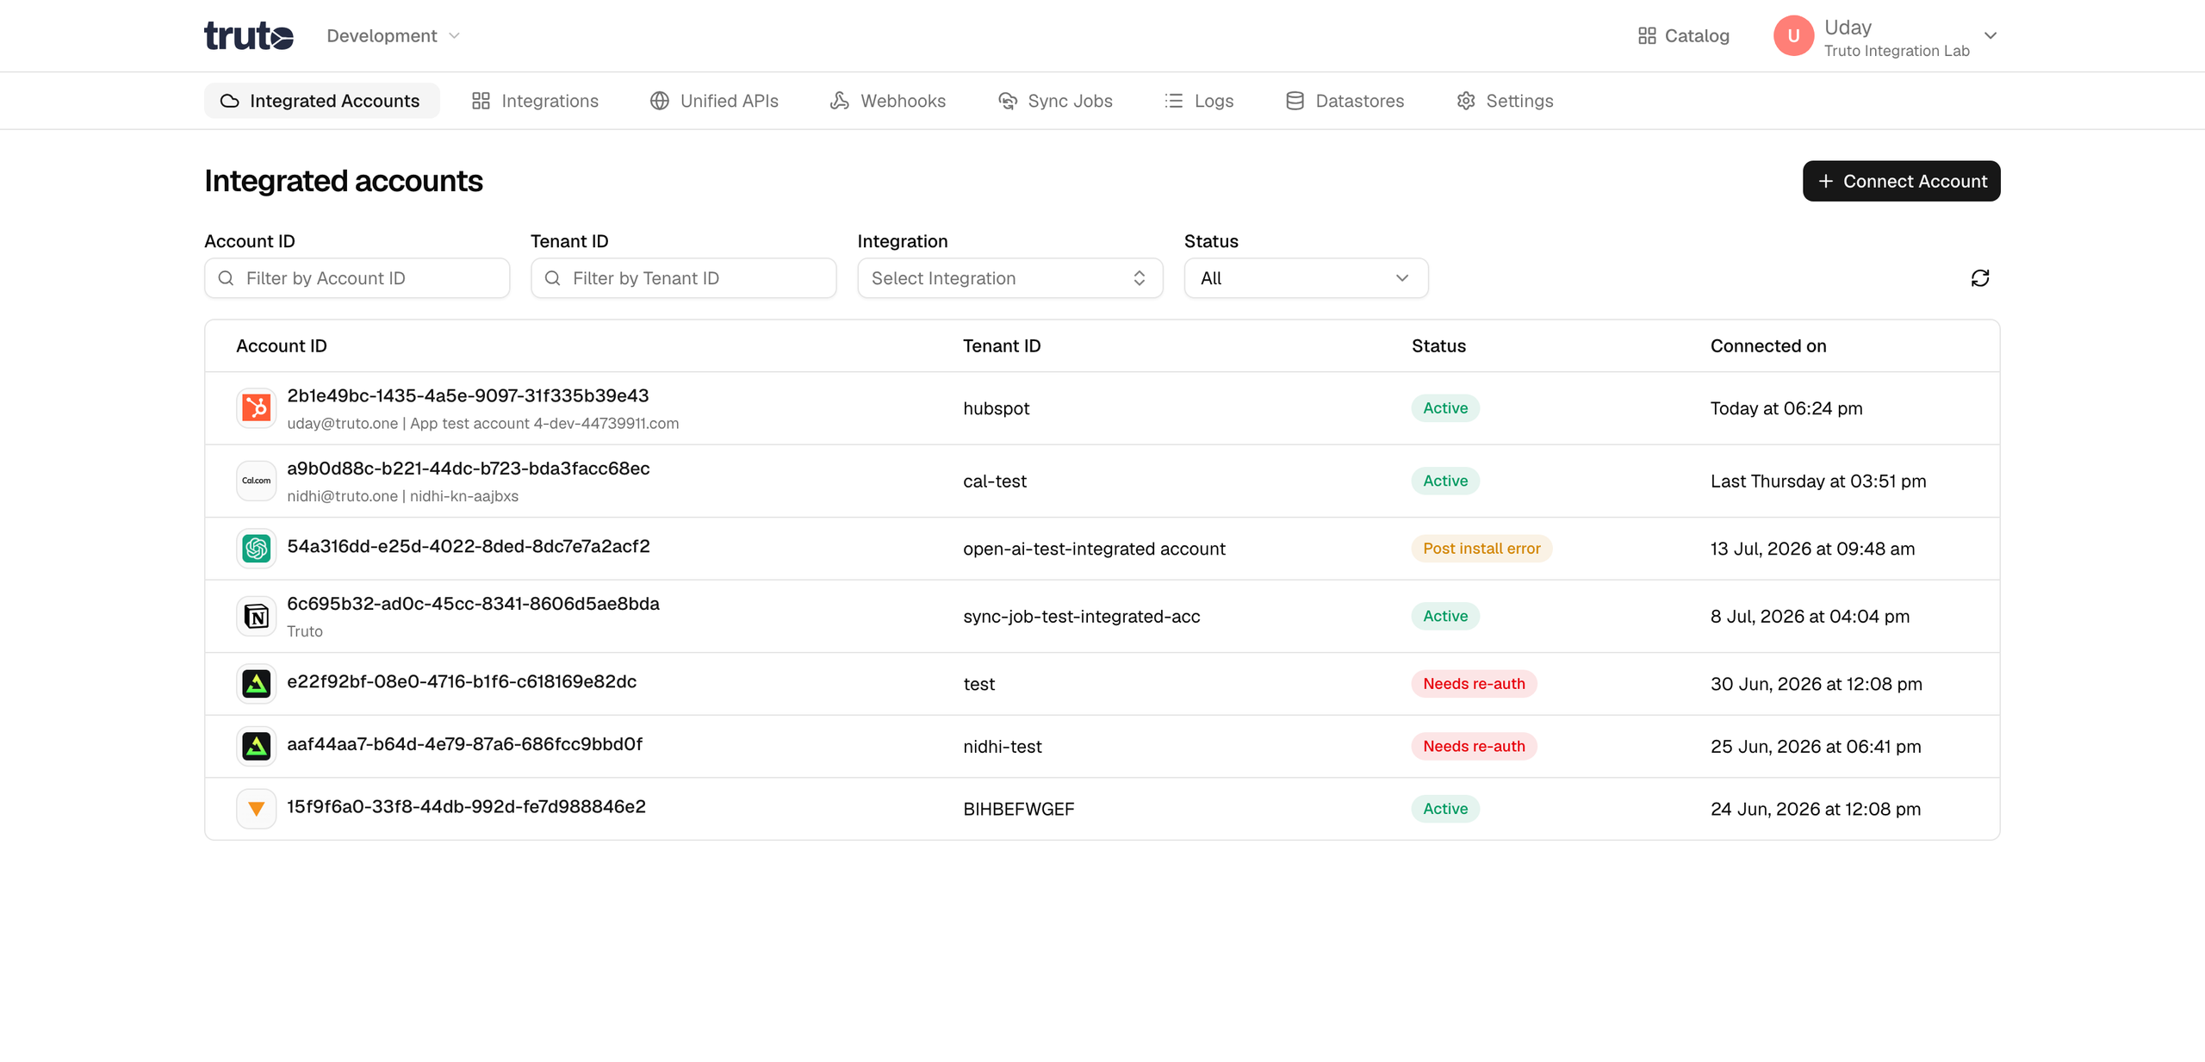Click the Needs re-auth badge in nidhi-test row
2205x1062 pixels.
click(1474, 746)
